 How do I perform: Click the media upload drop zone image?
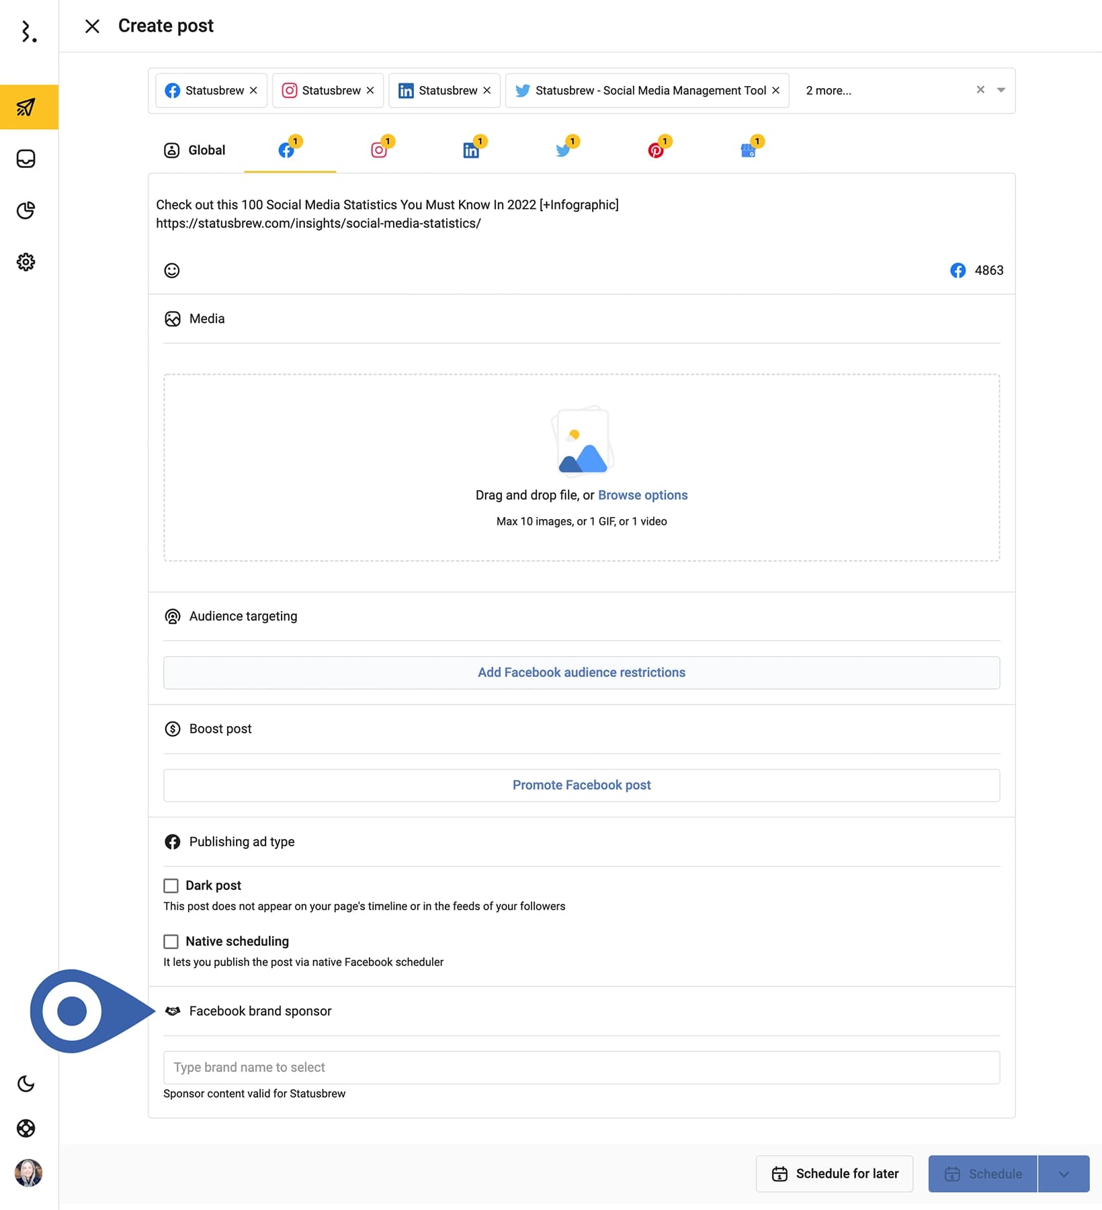(582, 441)
